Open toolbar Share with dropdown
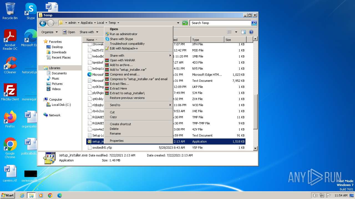The image size is (355, 199). point(89,32)
